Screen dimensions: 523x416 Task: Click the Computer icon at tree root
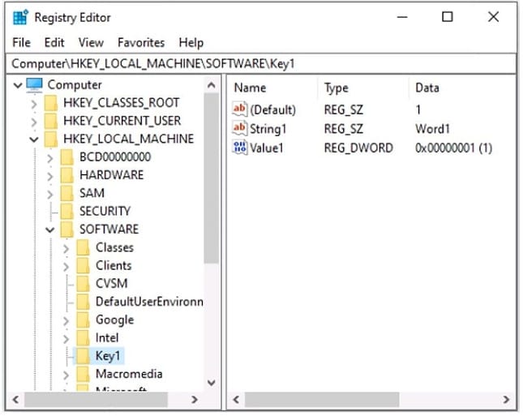[x=34, y=84]
